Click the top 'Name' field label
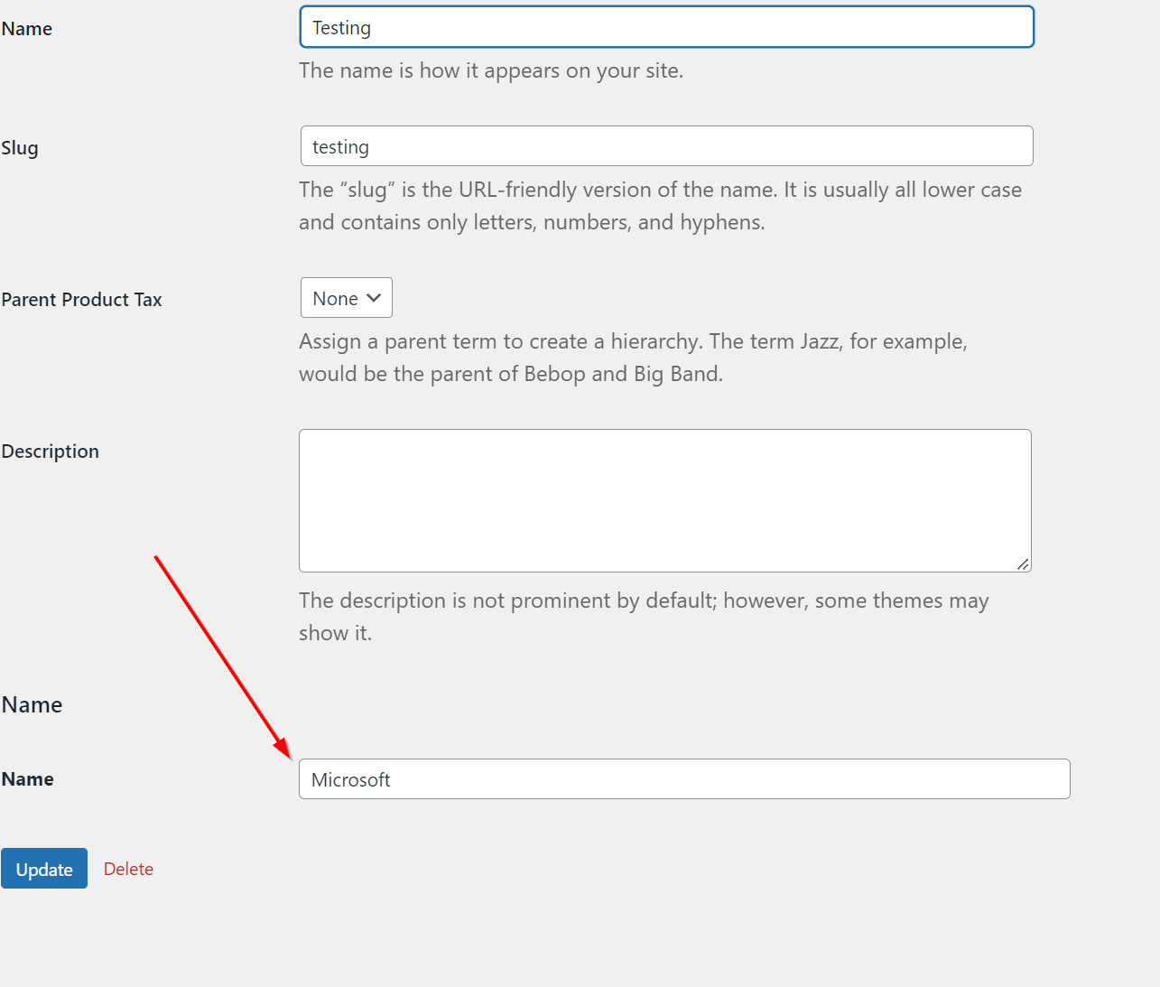The width and height of the screenshot is (1160, 987). click(x=27, y=29)
